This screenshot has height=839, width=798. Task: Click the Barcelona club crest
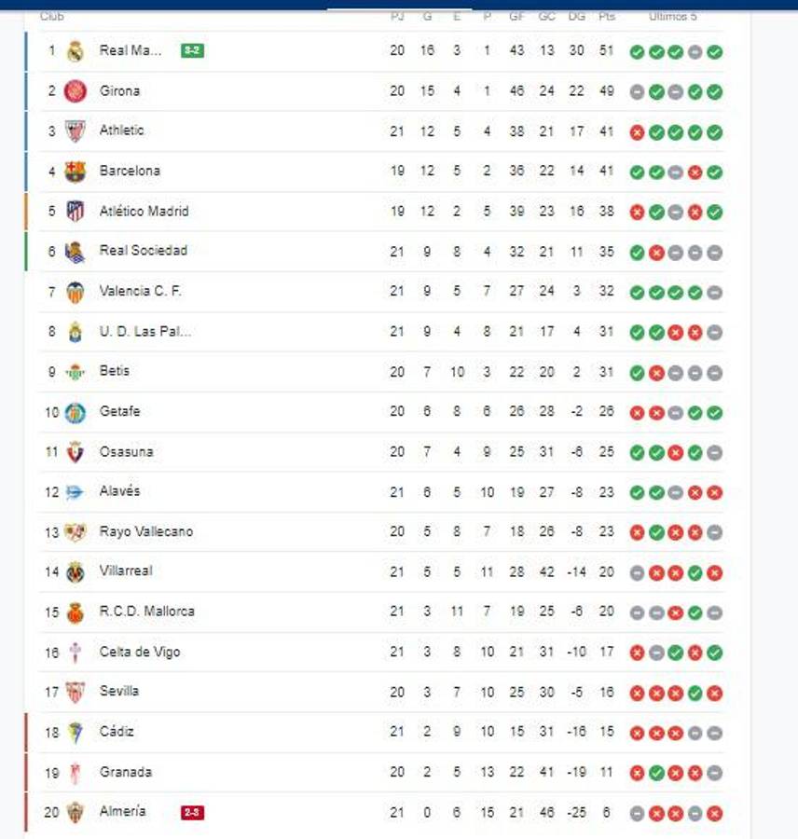point(75,171)
